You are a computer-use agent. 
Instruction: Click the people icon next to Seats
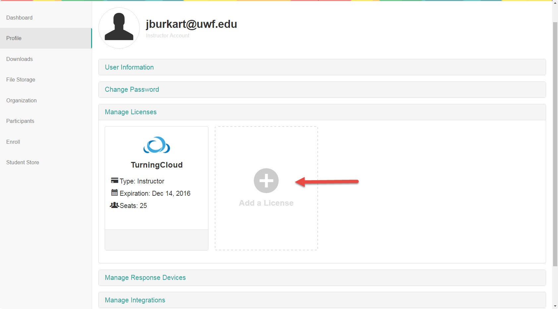coord(115,205)
